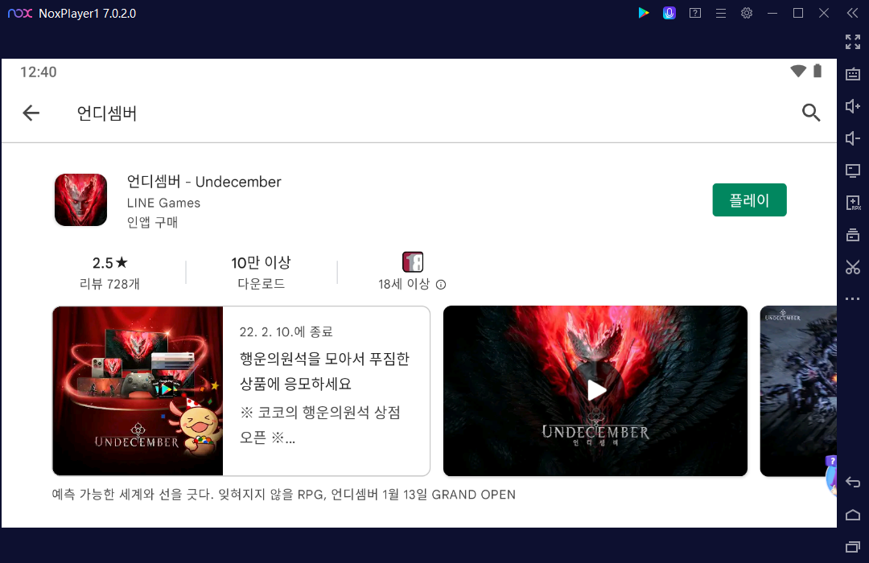This screenshot has width=869, height=563.
Task: Click the green 플레이 button
Action: (749, 200)
